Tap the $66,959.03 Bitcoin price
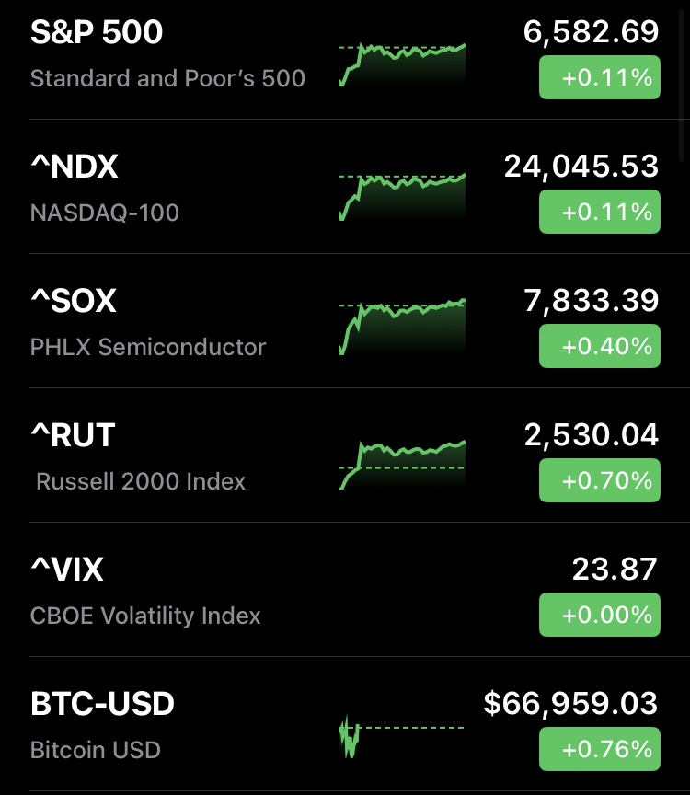690x795 pixels. click(x=570, y=705)
